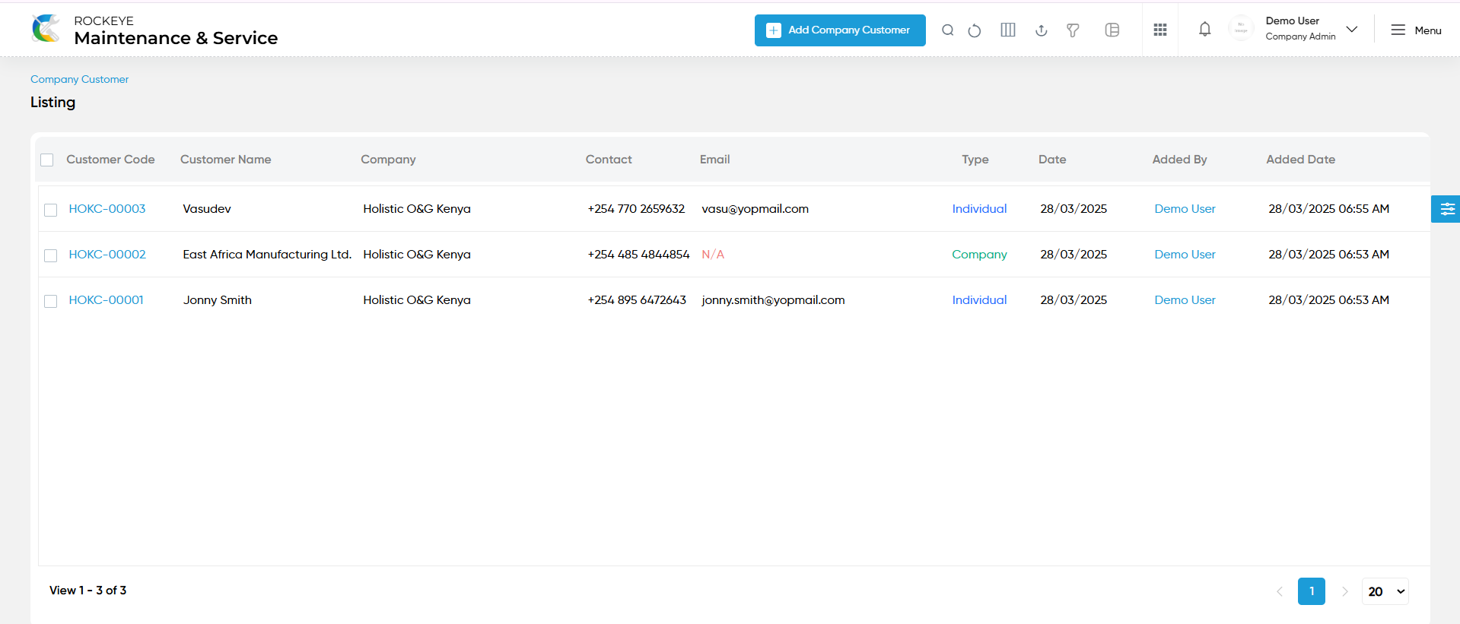This screenshot has width=1460, height=624.
Task: Open customer HOKC-00002 link
Action: [x=107, y=255]
